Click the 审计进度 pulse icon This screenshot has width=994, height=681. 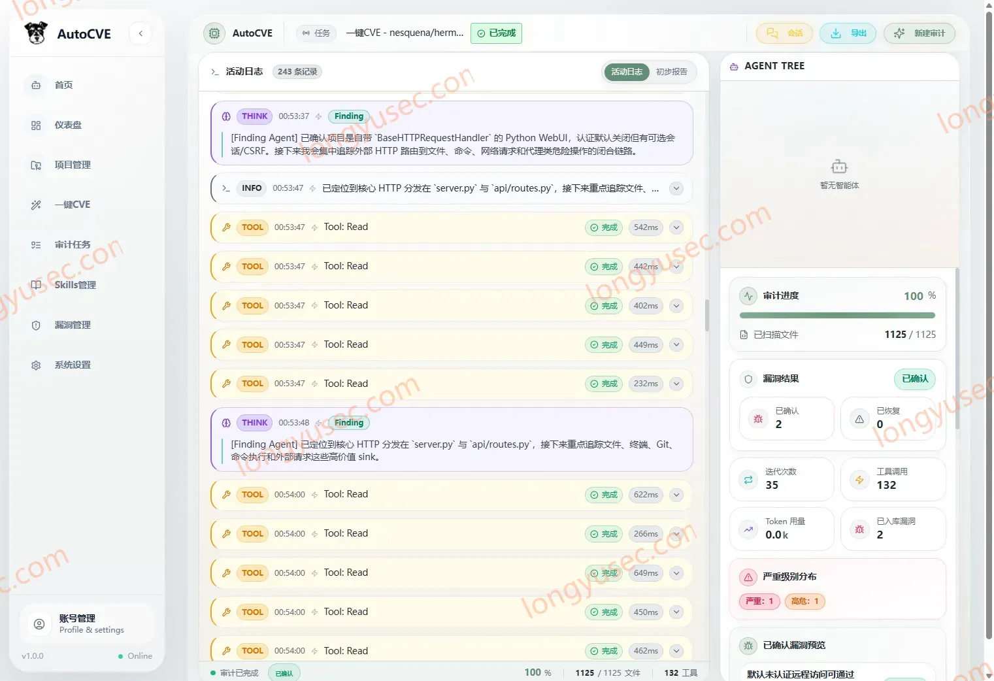point(748,296)
